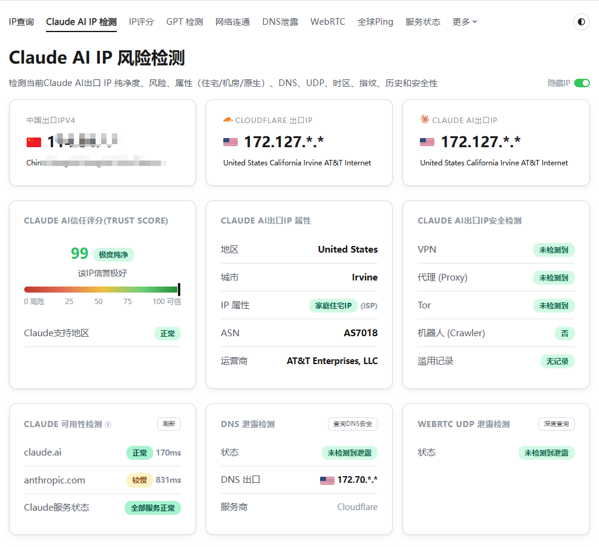Image resolution: width=599 pixels, height=547 pixels.
Task: Select the 全球Ping navigation item
Action: pyautogui.click(x=375, y=22)
